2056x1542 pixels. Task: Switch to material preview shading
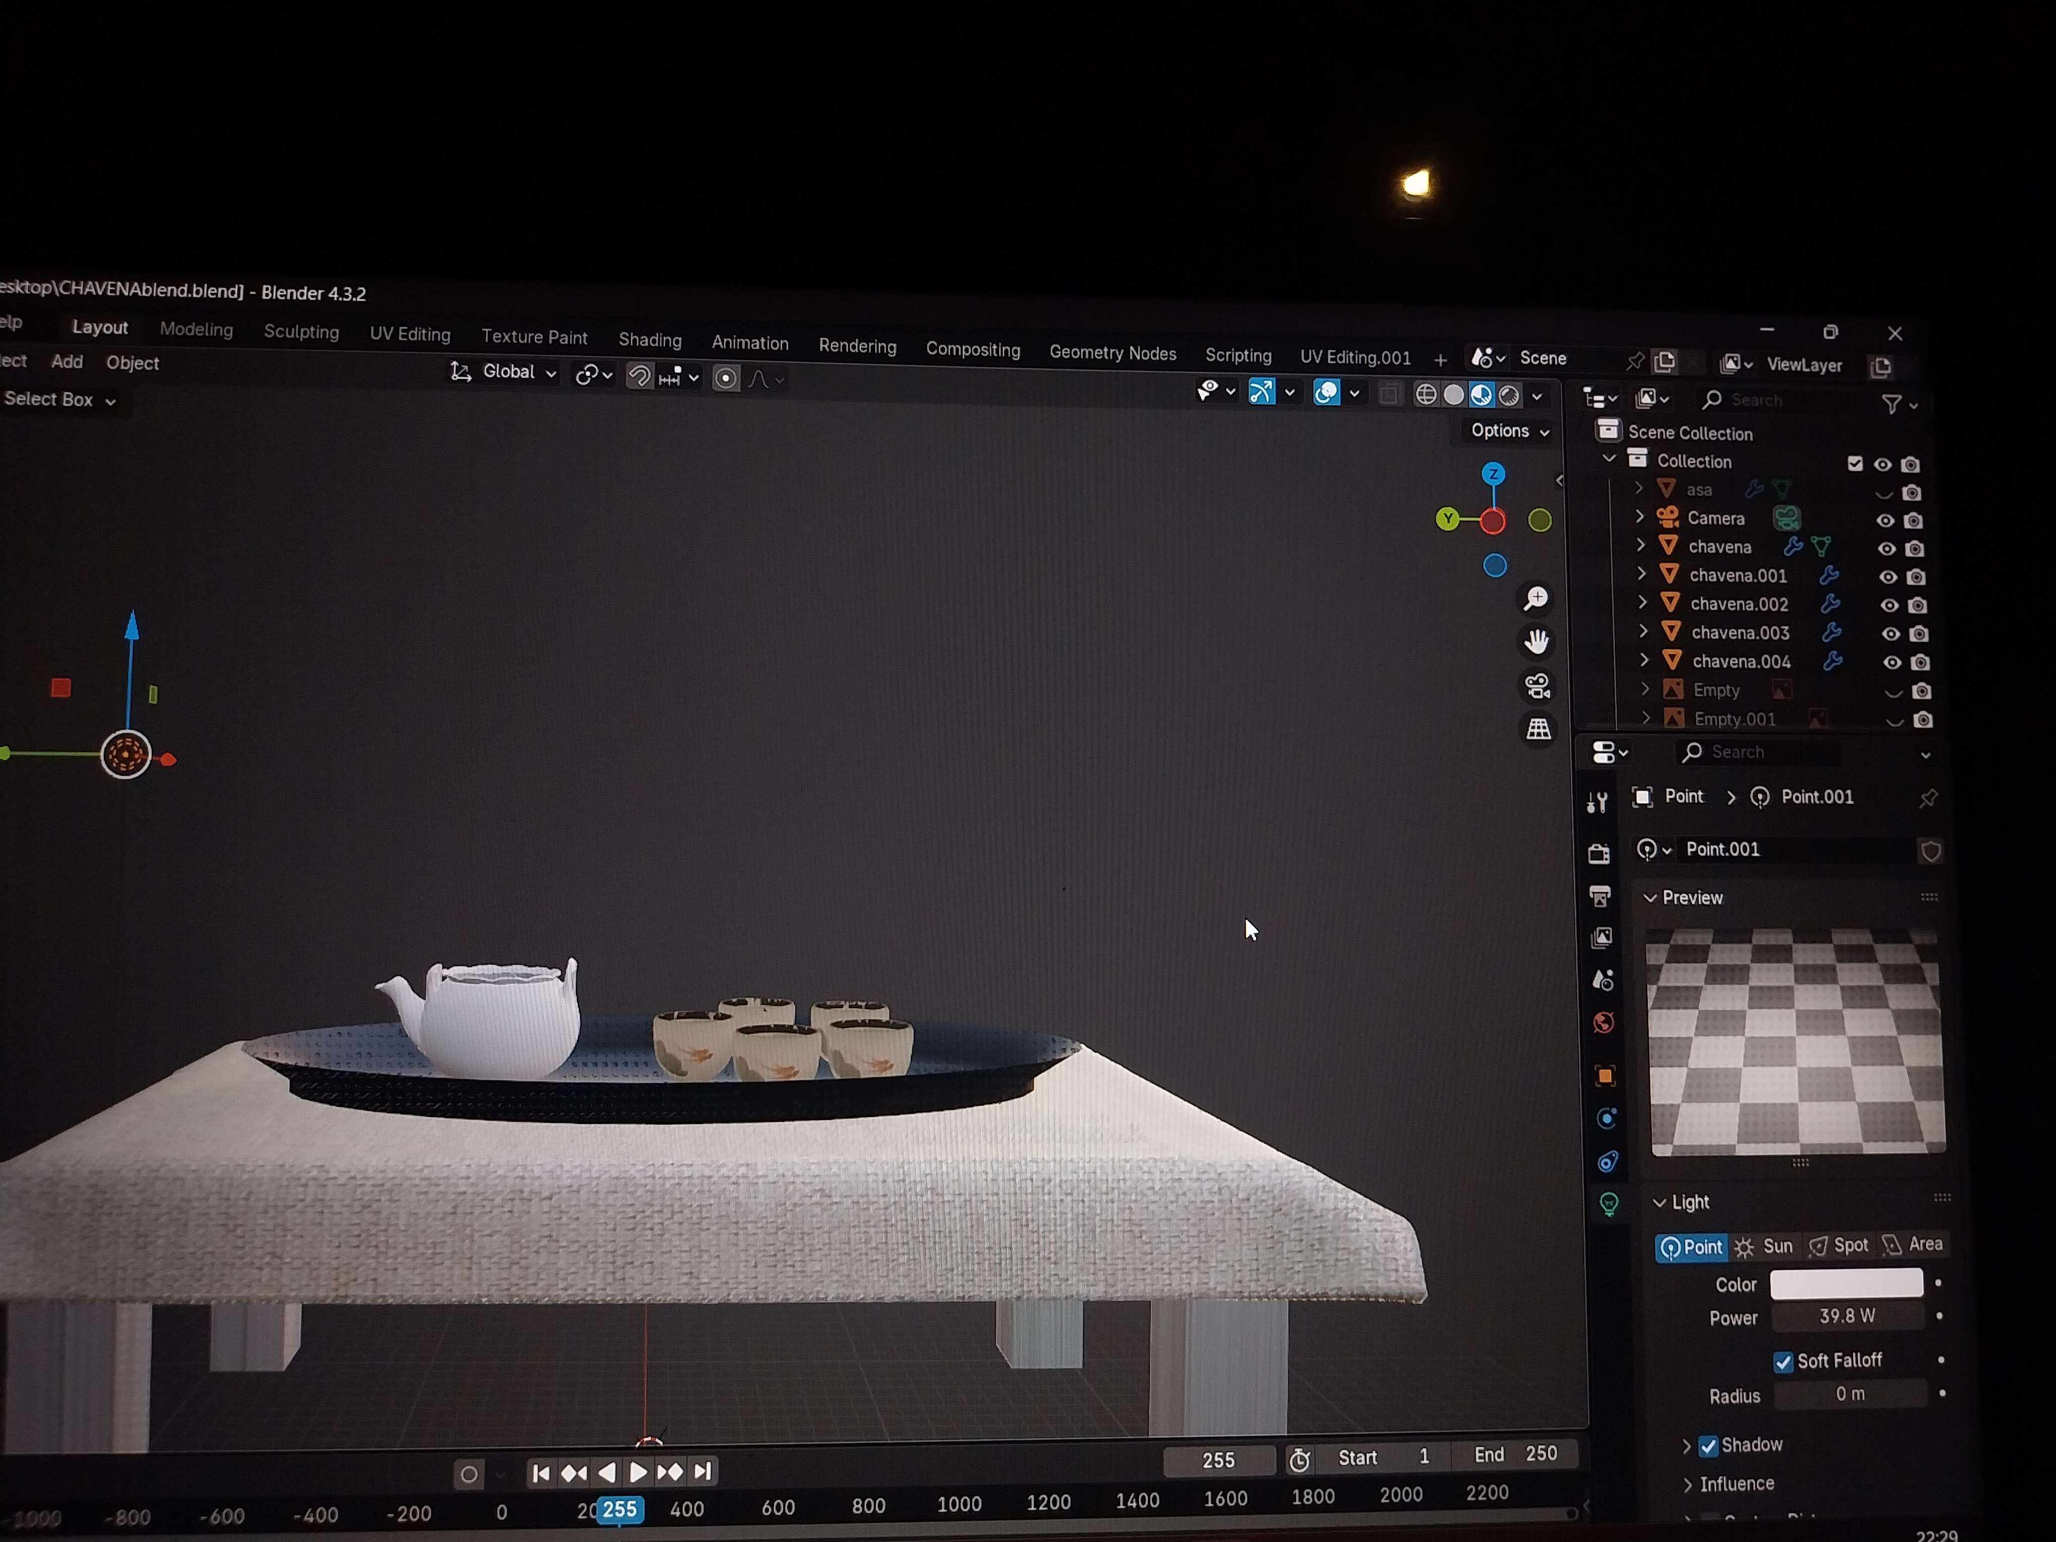[1482, 395]
